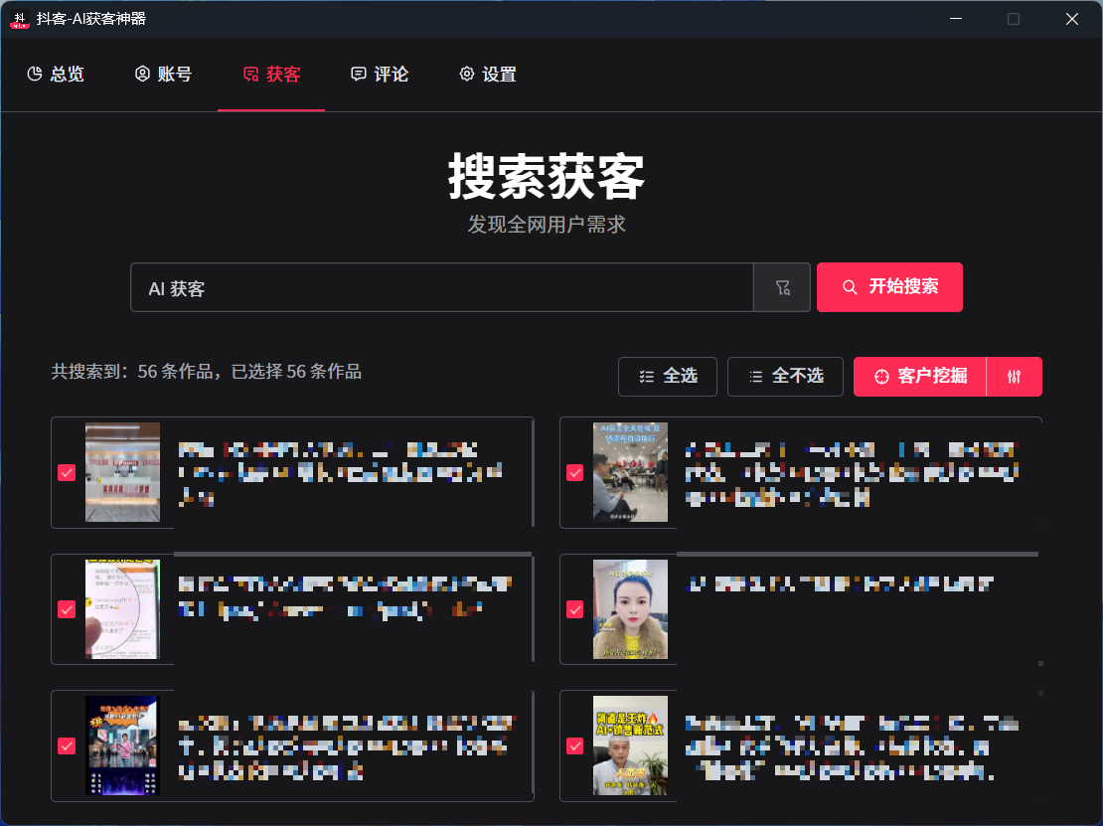Click the AI 获客 search input field
Screen dimensions: 1103x826
(442, 286)
